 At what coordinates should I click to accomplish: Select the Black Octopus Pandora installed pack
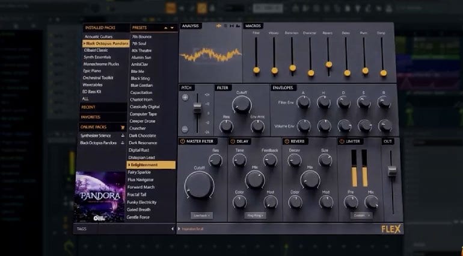click(106, 43)
